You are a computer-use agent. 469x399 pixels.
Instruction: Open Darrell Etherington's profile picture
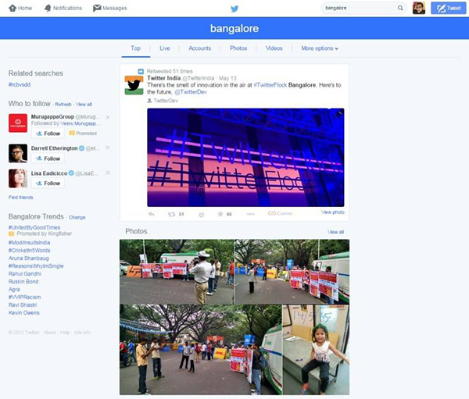pos(18,153)
